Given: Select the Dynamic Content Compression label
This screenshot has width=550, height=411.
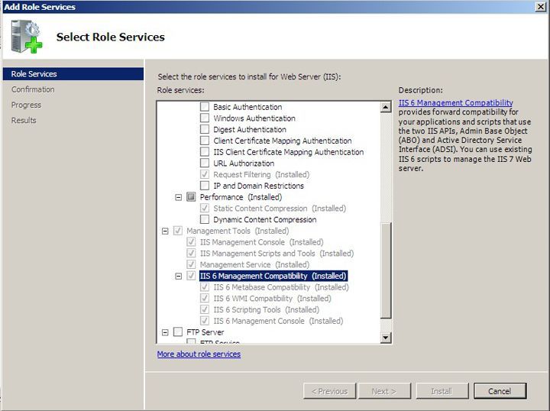Looking at the screenshot, I should click(265, 219).
